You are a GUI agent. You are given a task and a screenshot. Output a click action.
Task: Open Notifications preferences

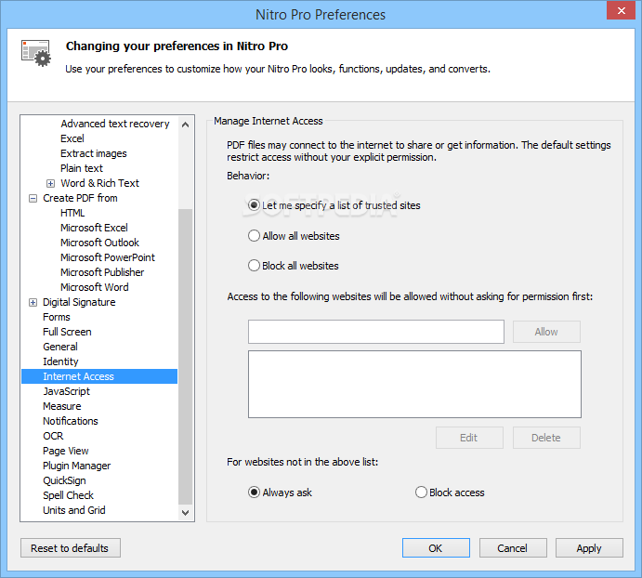point(71,421)
